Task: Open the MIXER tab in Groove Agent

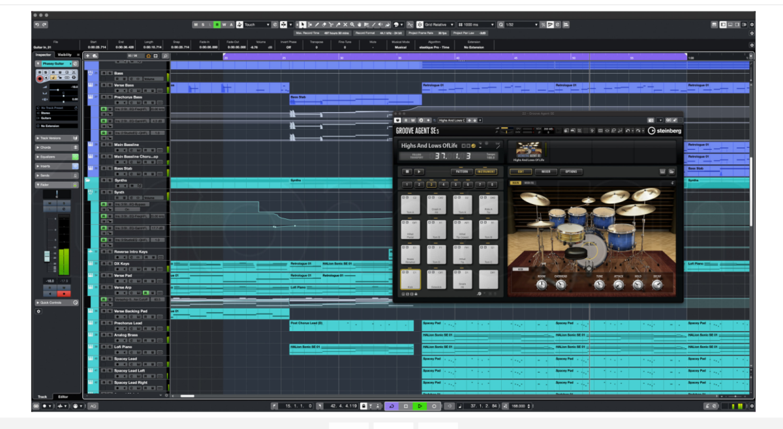Action: point(545,171)
